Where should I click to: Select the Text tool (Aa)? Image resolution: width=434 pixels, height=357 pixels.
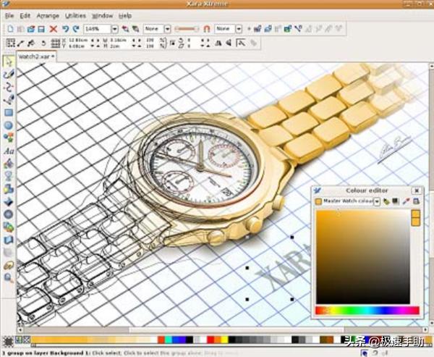pyautogui.click(x=9, y=151)
